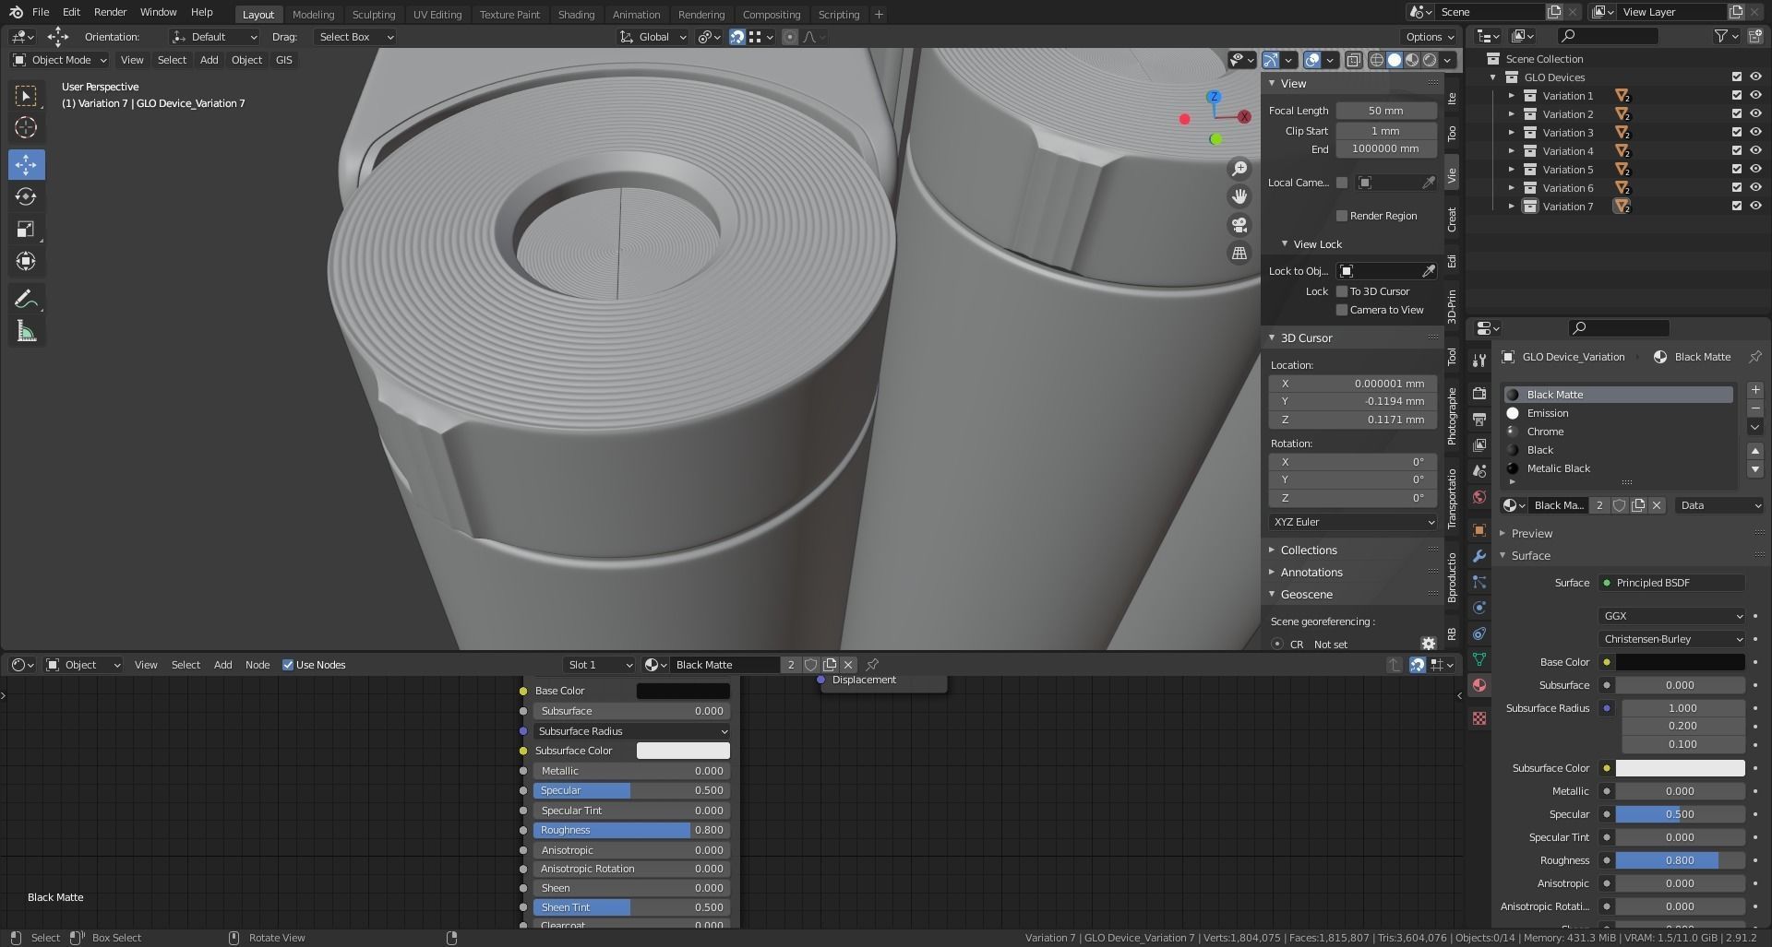Uncheck GLO Devices collection checkbox
The width and height of the screenshot is (1772, 947).
[1736, 77]
